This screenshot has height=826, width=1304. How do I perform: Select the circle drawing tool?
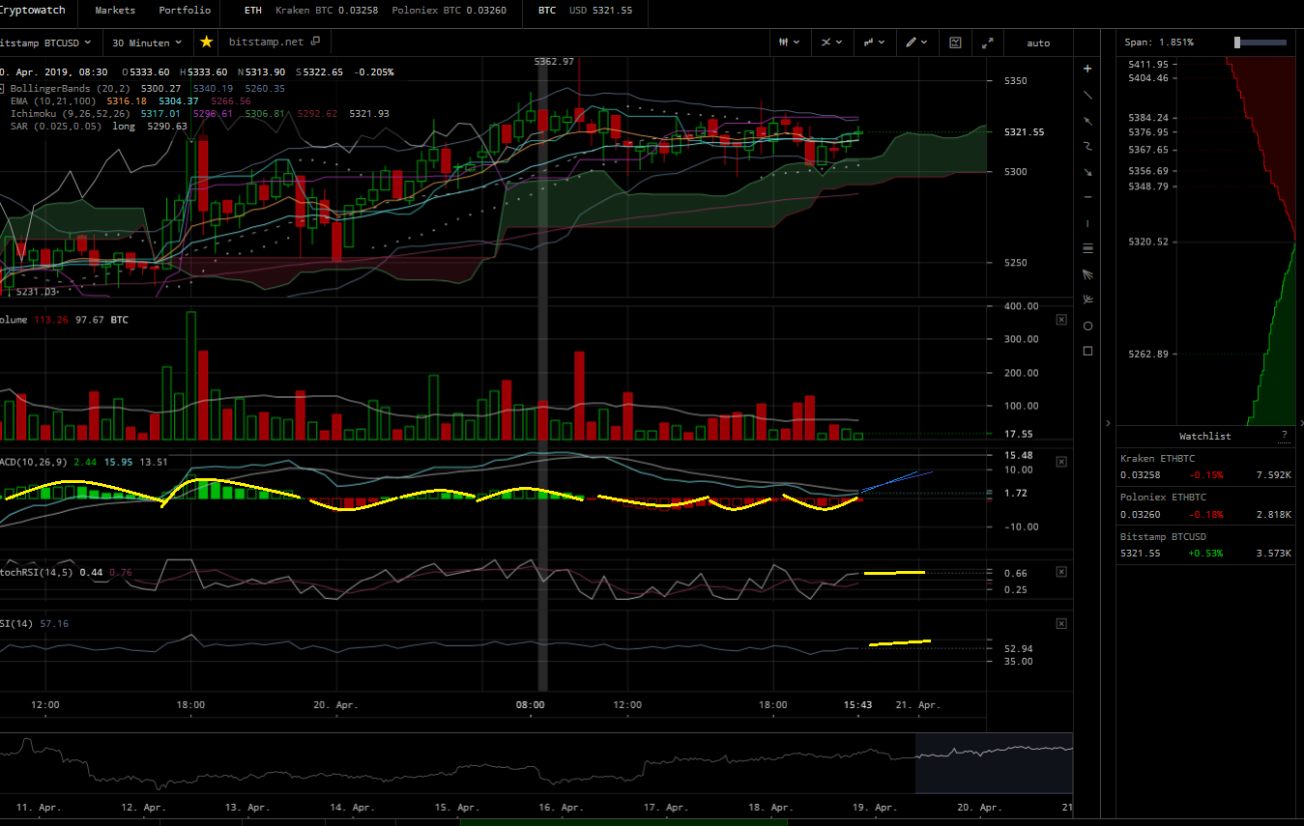1087,326
